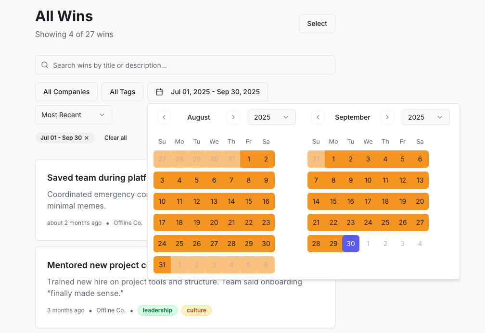Click inside the search wins input field
485x333 pixels.
pos(185,65)
